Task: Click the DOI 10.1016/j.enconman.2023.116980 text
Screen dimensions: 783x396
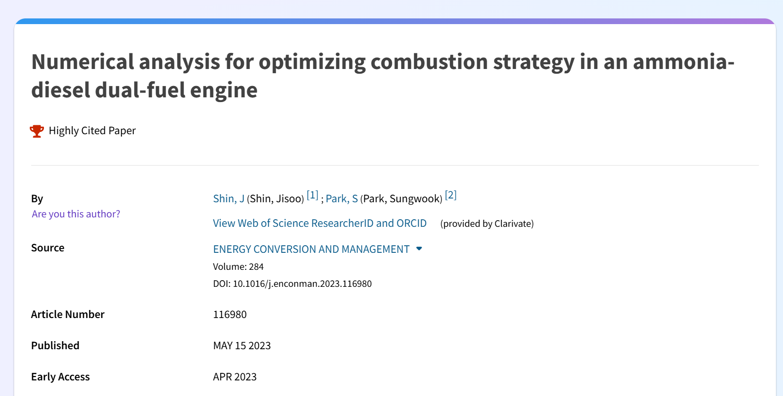Action: pos(293,284)
